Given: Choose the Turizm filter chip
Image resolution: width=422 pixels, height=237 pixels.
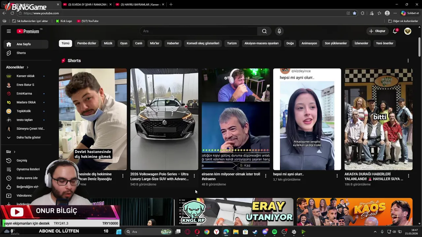Looking at the screenshot, I should [232, 43].
